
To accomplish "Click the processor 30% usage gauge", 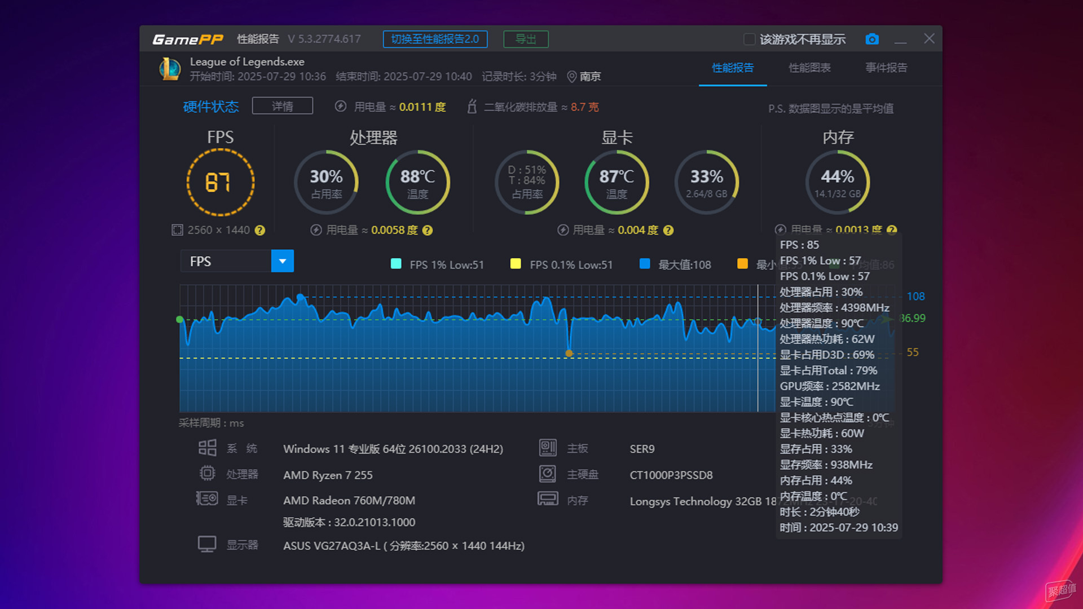I will point(326,182).
